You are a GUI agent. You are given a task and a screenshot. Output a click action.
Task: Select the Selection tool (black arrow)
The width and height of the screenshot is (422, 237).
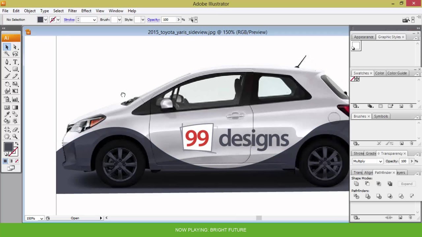[x=7, y=47]
